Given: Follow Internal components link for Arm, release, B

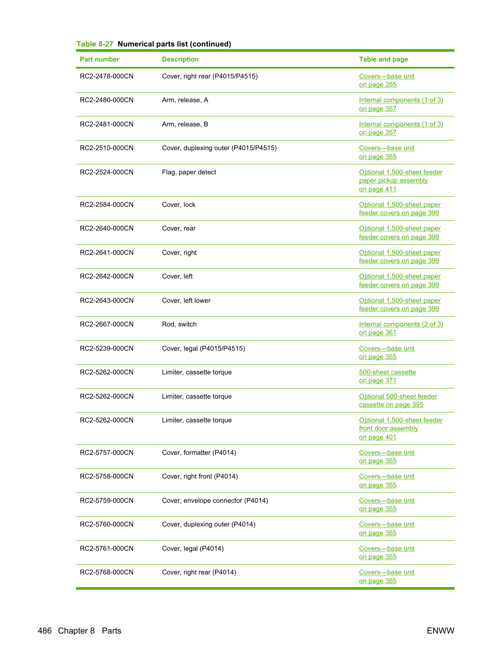Looking at the screenshot, I should 401,128.
